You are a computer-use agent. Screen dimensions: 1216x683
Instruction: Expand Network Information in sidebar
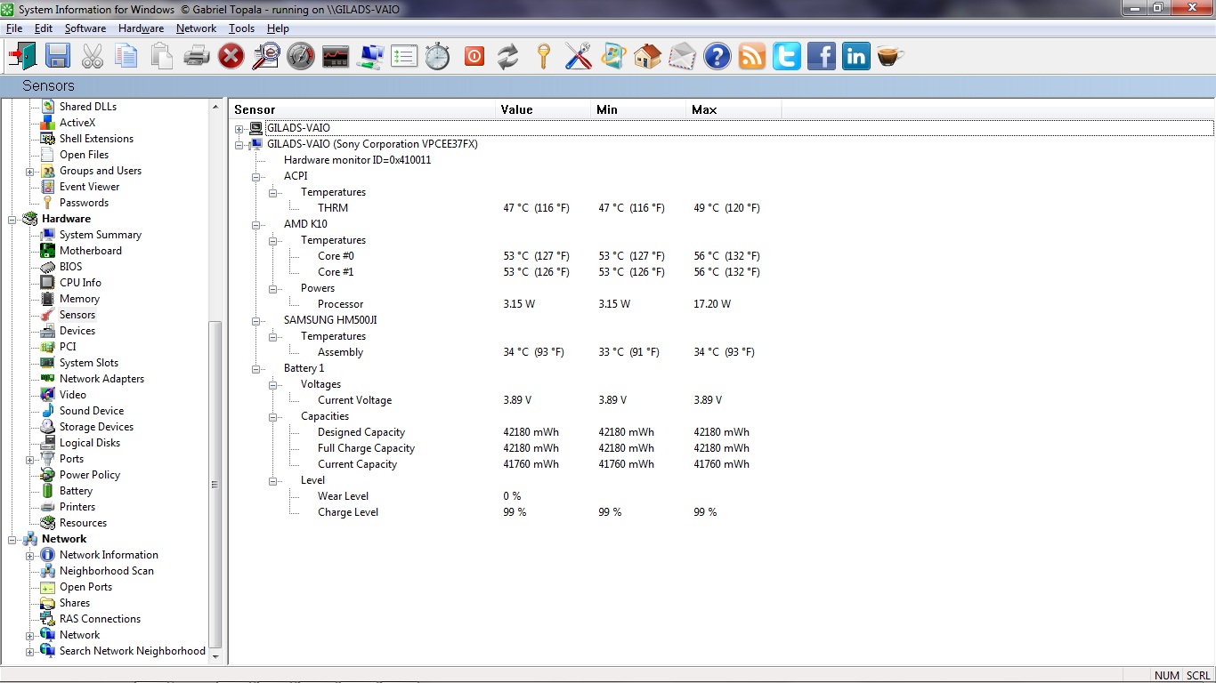click(29, 555)
